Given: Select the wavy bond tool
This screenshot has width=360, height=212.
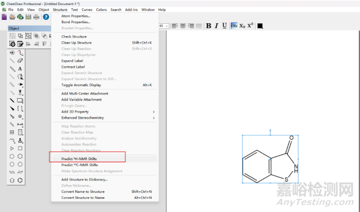Looking at the screenshot, I should (x=12, y=140).
